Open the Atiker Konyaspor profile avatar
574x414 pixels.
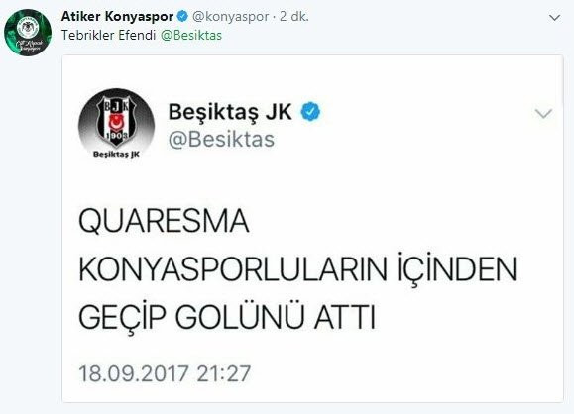[x=28, y=33]
